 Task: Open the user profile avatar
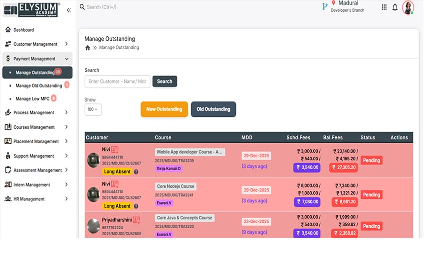408,7
